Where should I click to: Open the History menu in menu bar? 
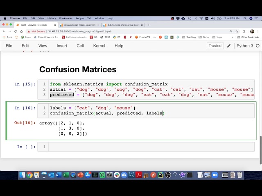tap(52, 18)
